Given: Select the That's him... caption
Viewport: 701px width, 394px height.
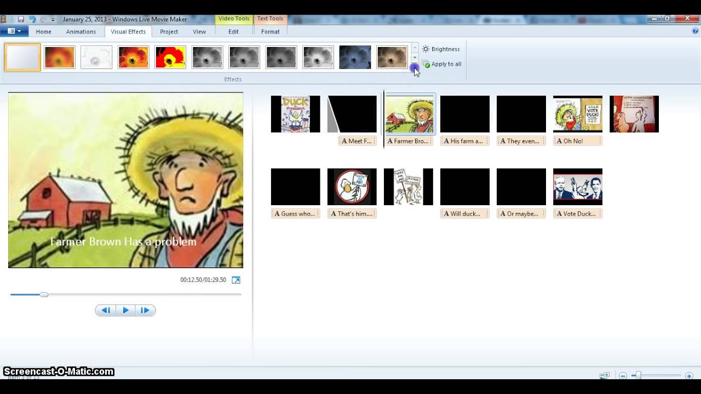Looking at the screenshot, I should pyautogui.click(x=352, y=214).
